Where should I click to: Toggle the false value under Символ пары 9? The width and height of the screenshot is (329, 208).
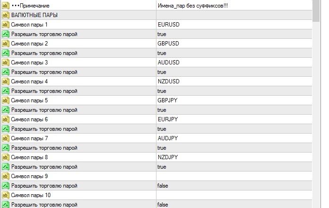click(x=163, y=186)
